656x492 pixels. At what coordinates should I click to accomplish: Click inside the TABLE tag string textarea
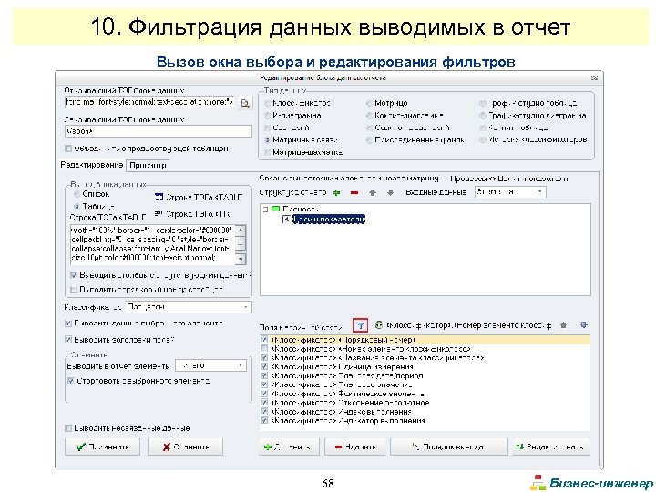(152, 244)
